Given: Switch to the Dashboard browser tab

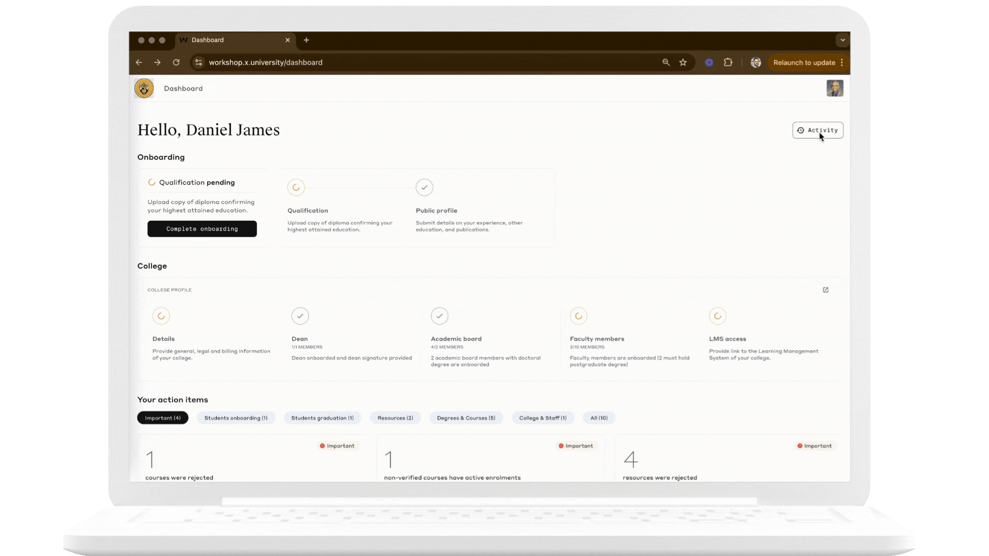Looking at the screenshot, I should tap(208, 40).
